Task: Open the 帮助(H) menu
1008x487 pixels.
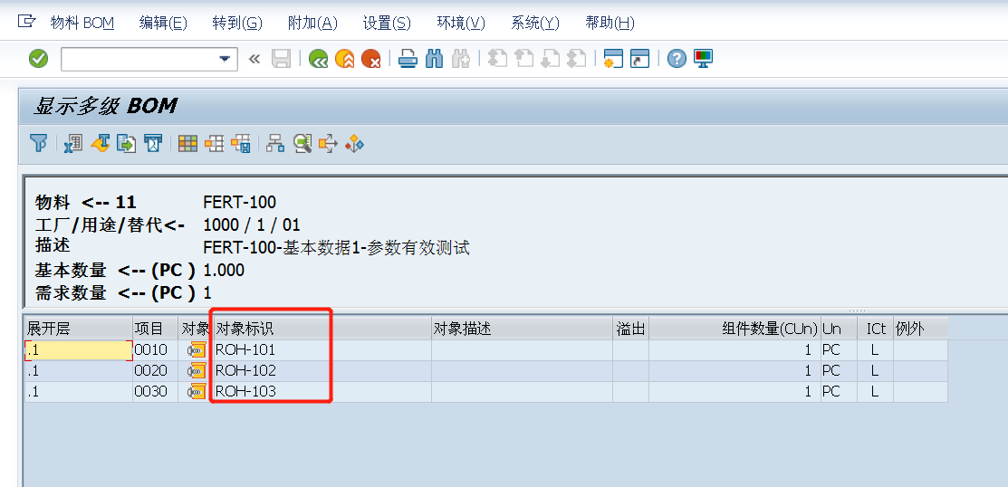Action: pos(610,24)
